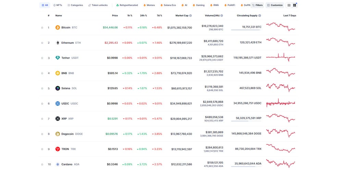337x171 pixels.
Task: Filter by Rehypothecated tag
Action: 127,5
